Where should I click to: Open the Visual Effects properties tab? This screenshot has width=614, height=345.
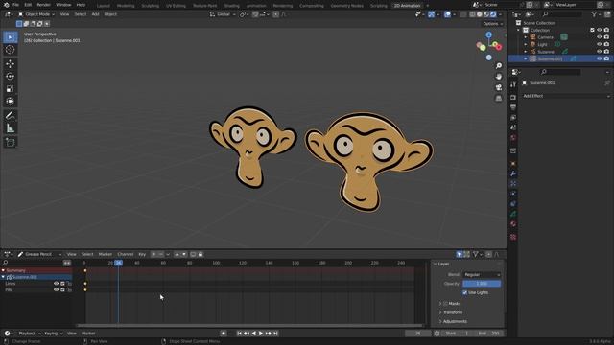pyautogui.click(x=513, y=183)
